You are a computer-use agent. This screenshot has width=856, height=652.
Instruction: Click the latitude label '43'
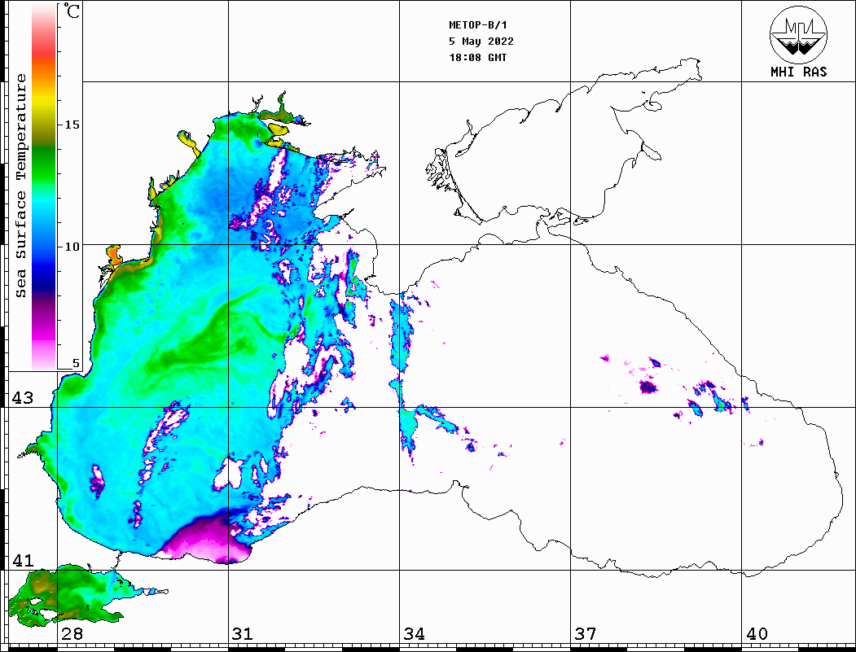point(22,398)
